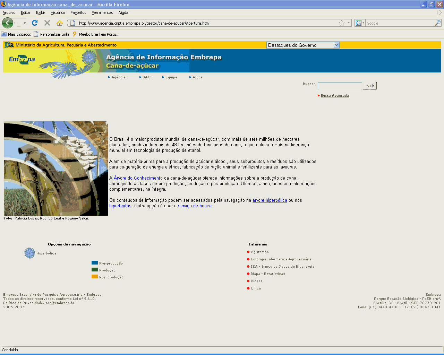The width and height of the screenshot is (444, 355).
Task: Bookmark this page with the star icon
Action: point(342,23)
